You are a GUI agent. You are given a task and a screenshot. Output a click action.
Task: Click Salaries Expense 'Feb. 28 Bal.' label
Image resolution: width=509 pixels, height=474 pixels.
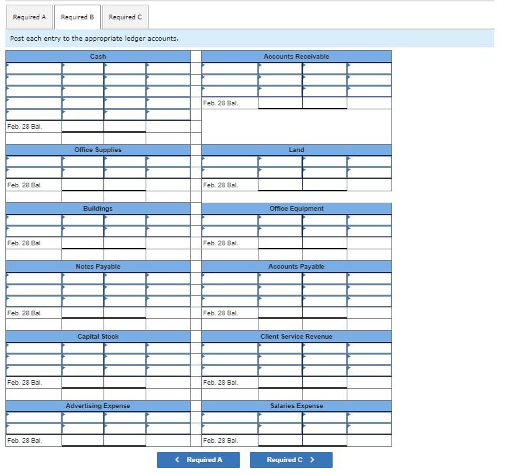click(220, 440)
